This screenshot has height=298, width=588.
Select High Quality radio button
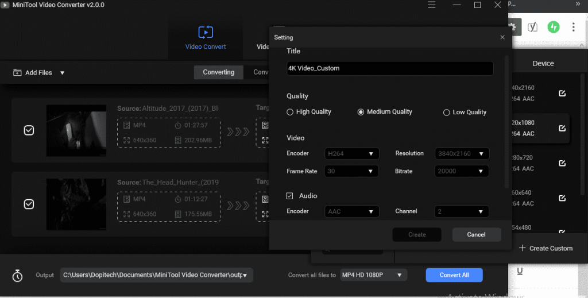pos(290,112)
